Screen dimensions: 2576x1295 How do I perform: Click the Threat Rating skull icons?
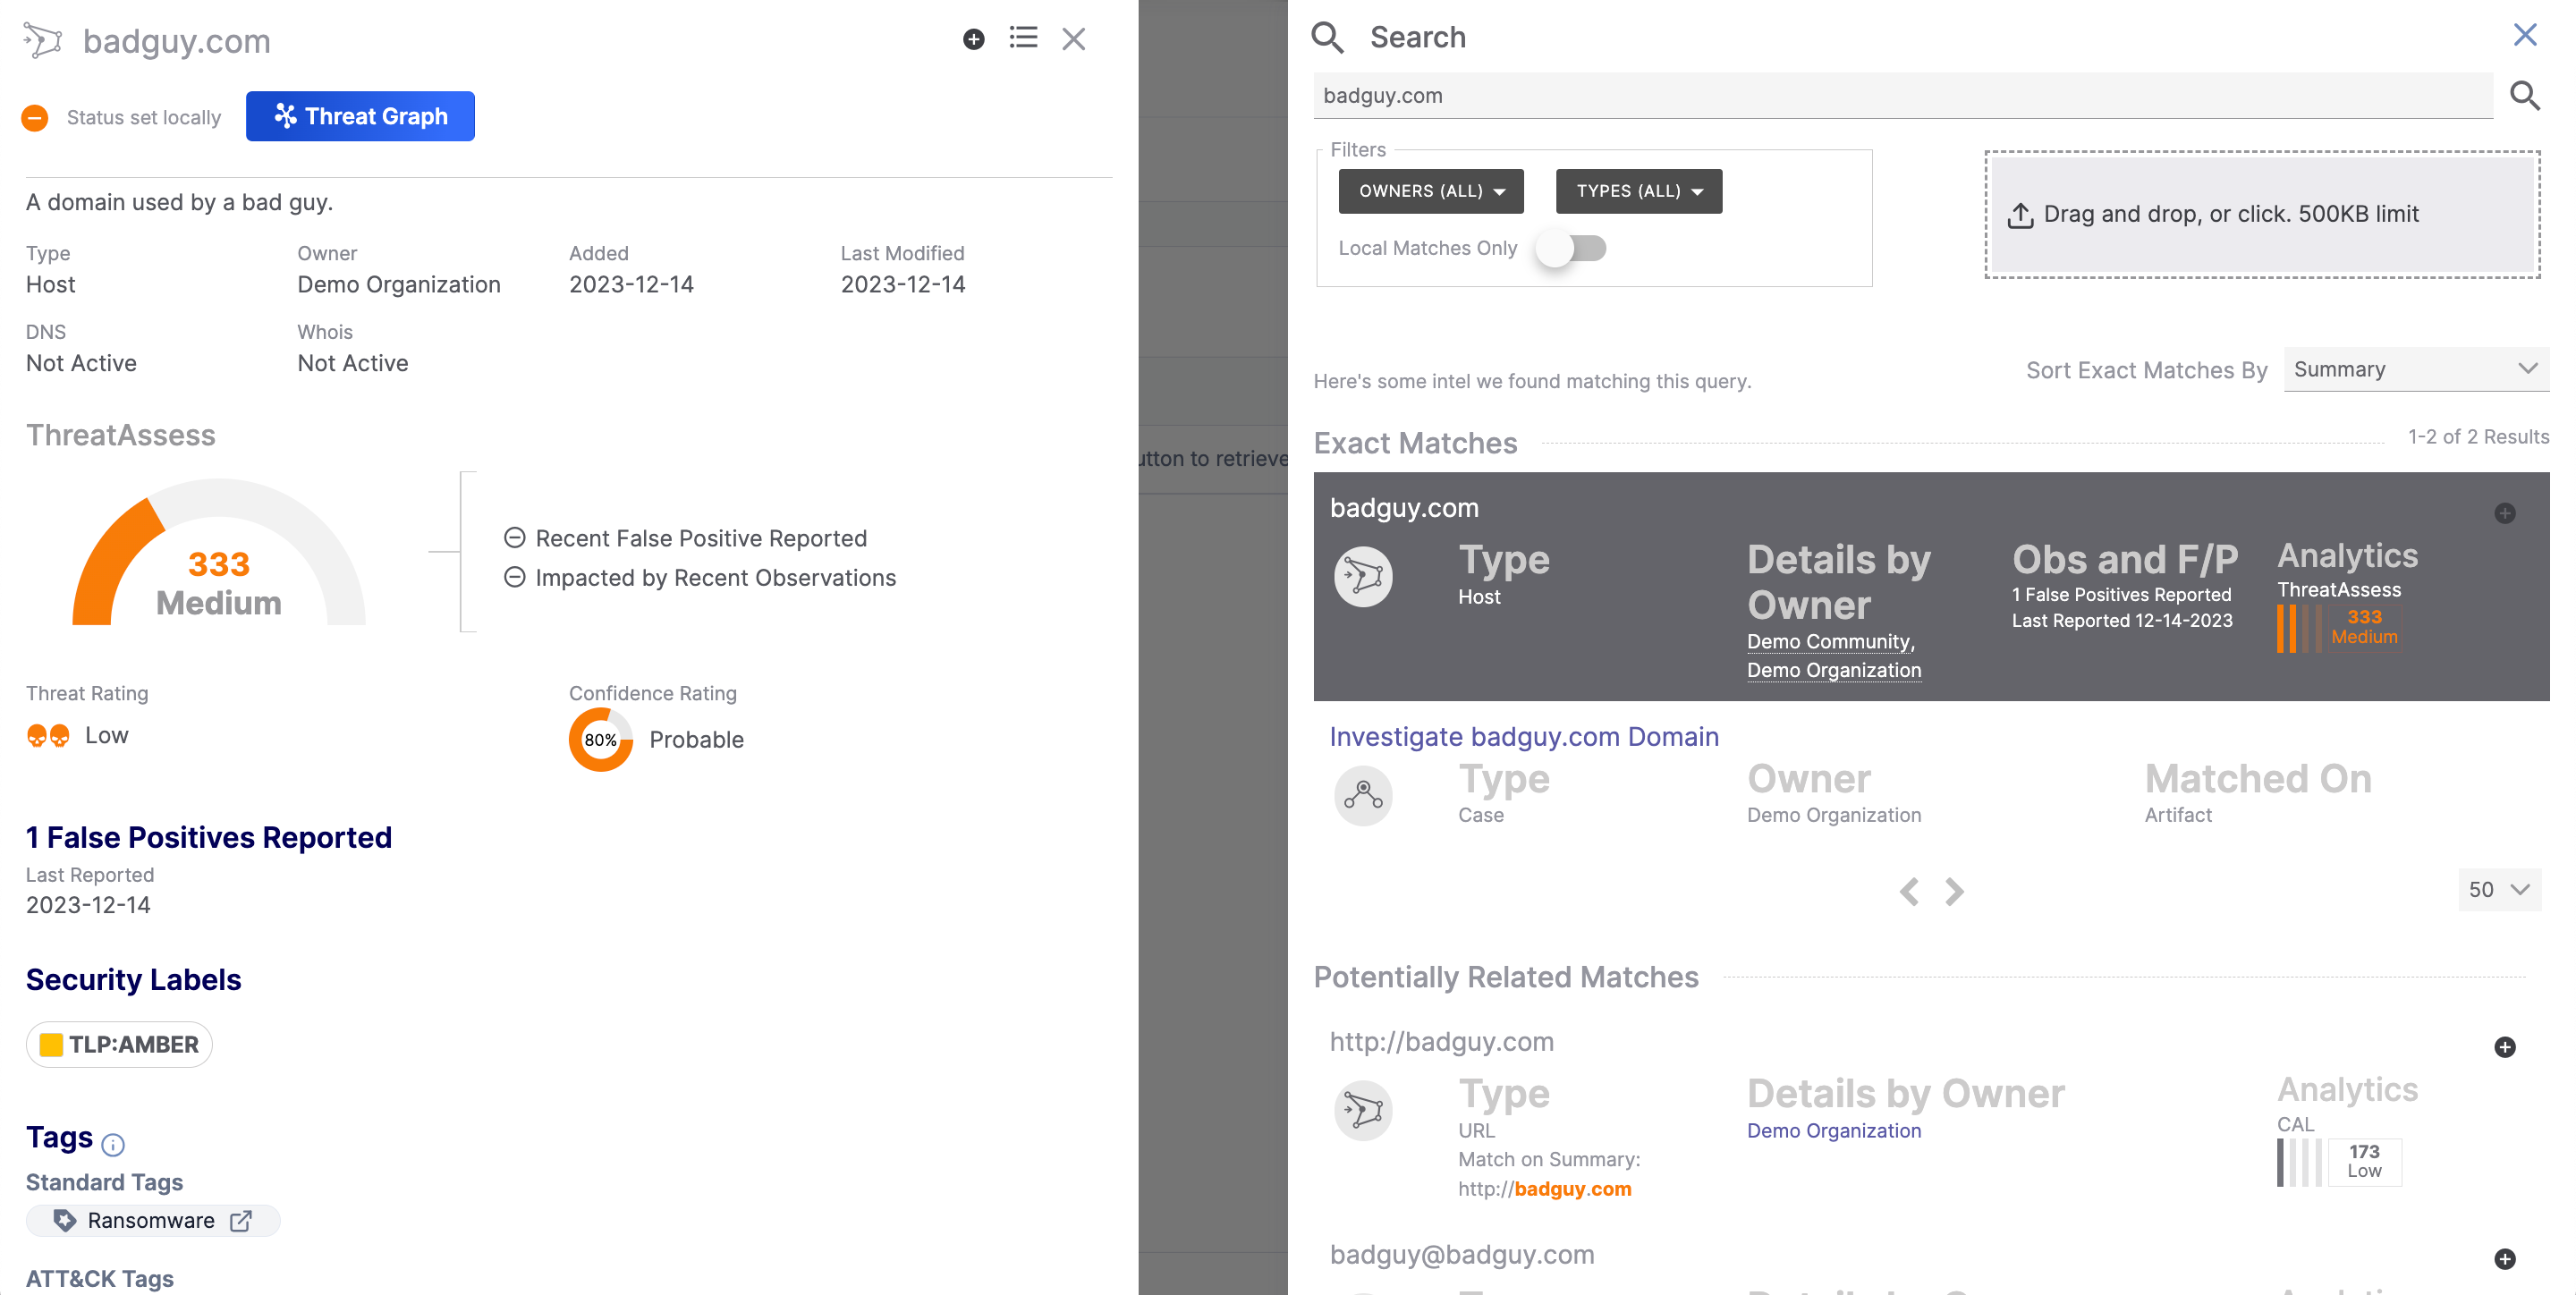pyautogui.click(x=48, y=736)
